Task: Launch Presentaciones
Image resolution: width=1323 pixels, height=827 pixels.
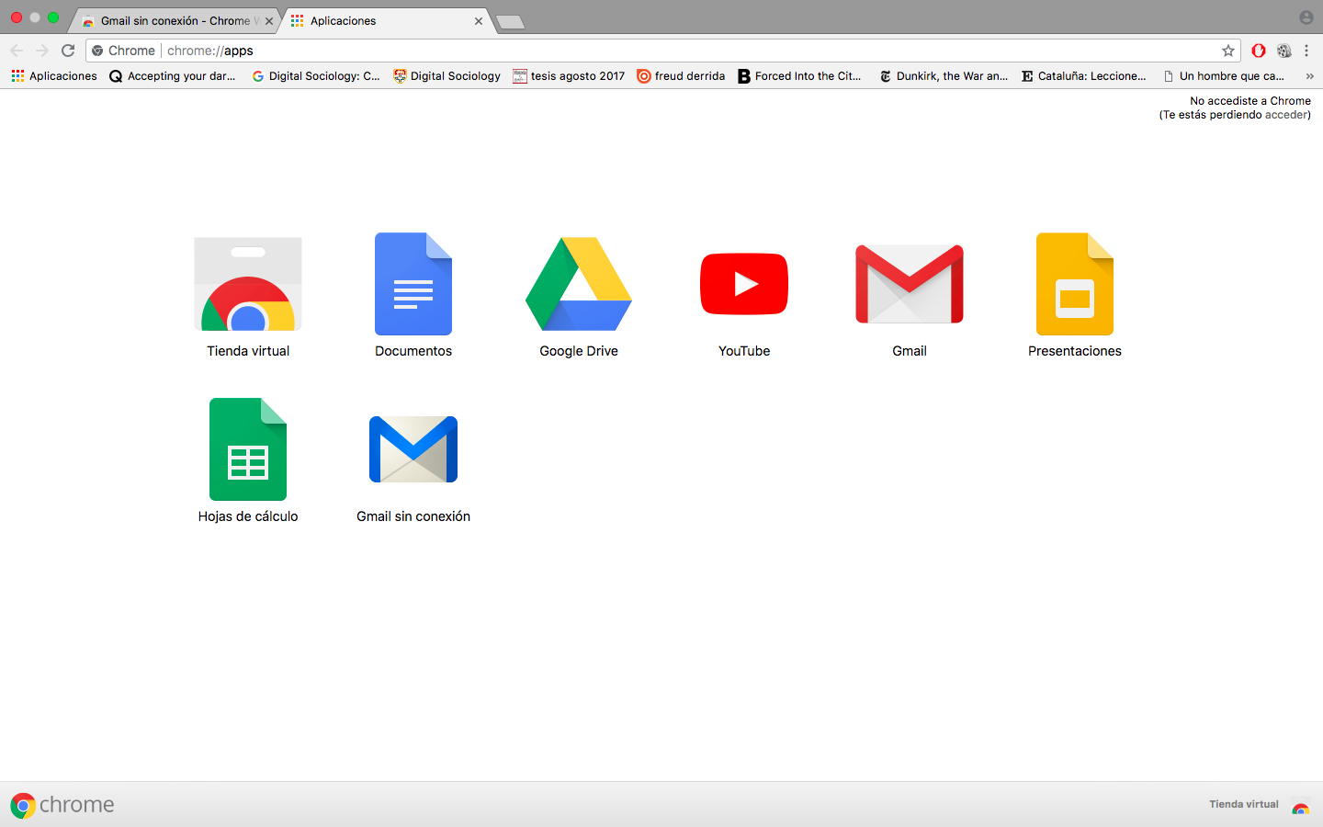Action: coord(1075,285)
